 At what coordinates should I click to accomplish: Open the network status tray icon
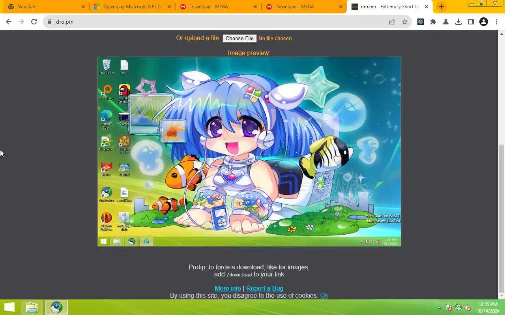point(458,308)
